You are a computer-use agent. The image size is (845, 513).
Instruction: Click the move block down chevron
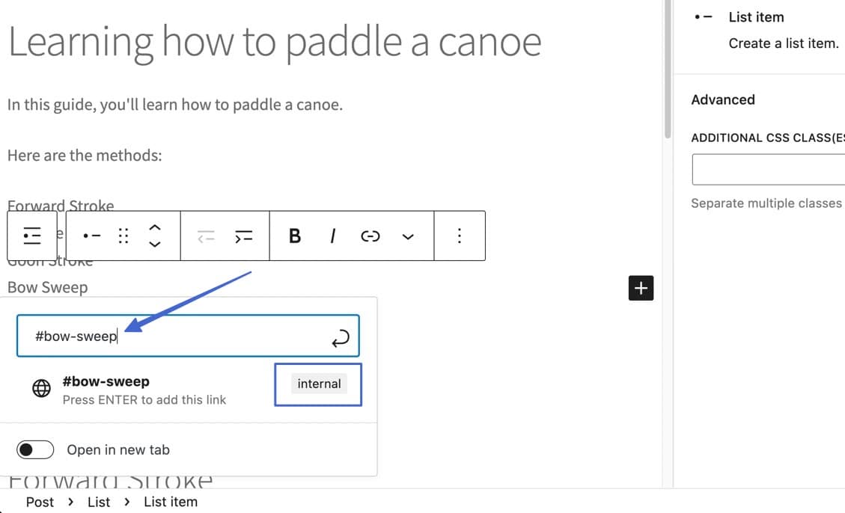155,244
